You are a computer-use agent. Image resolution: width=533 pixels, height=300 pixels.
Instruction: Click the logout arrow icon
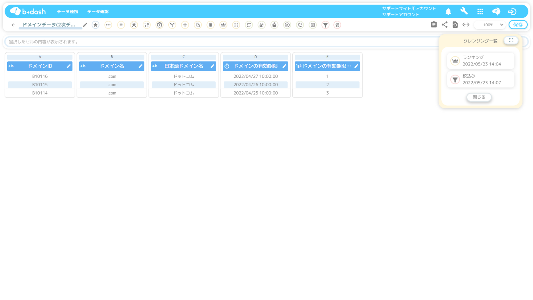512,12
